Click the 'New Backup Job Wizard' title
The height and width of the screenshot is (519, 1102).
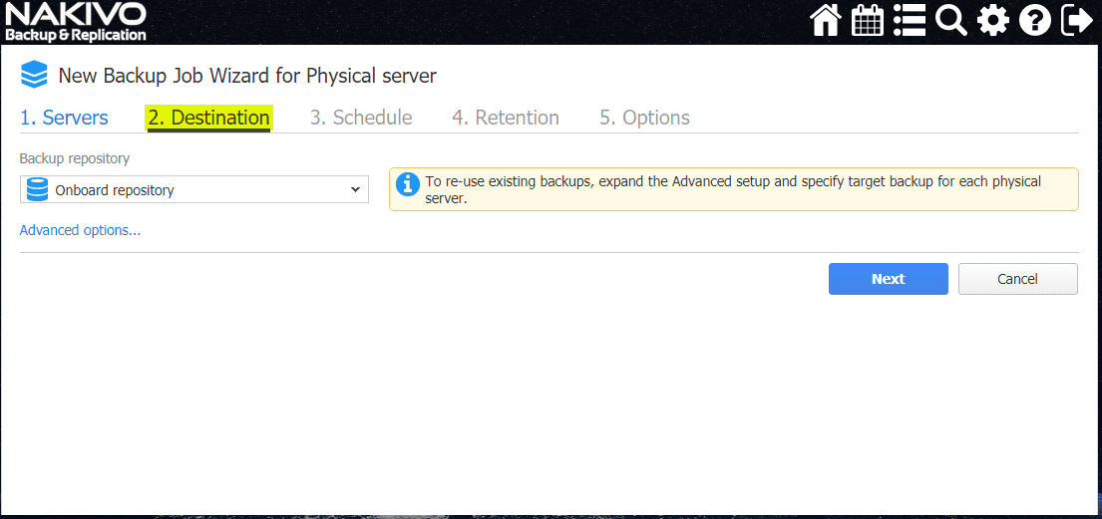[247, 76]
